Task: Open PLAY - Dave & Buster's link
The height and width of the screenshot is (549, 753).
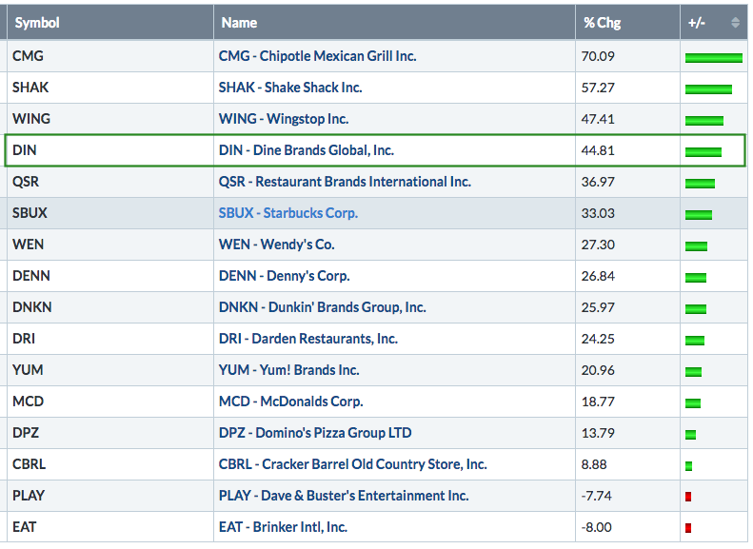Action: [x=344, y=496]
